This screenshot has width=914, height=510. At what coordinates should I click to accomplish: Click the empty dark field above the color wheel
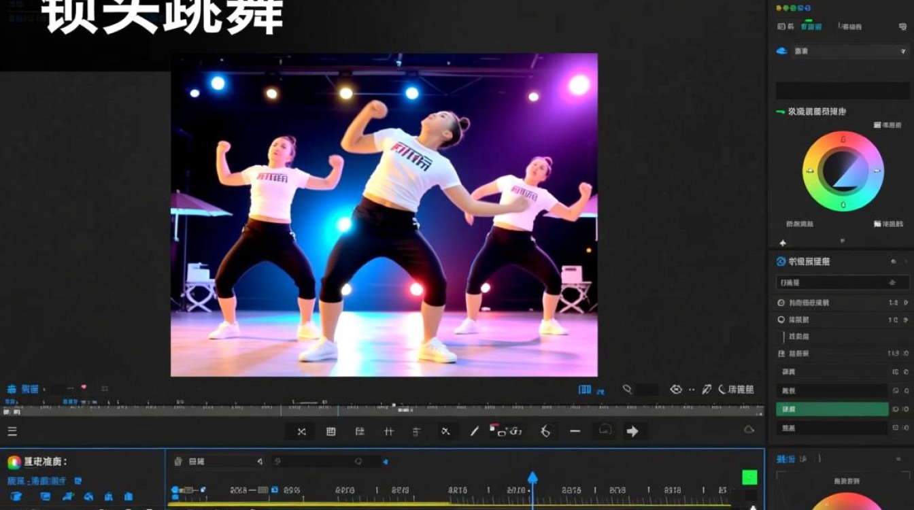pos(843,91)
